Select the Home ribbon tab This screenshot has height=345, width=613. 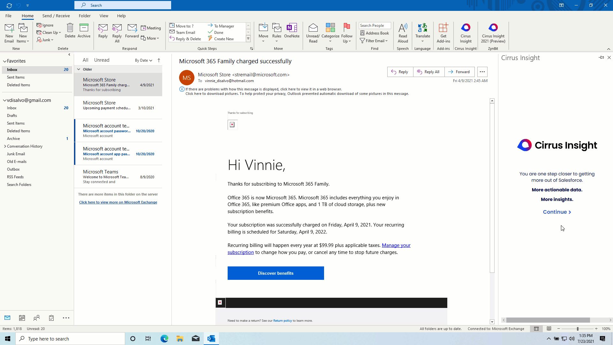tap(27, 16)
